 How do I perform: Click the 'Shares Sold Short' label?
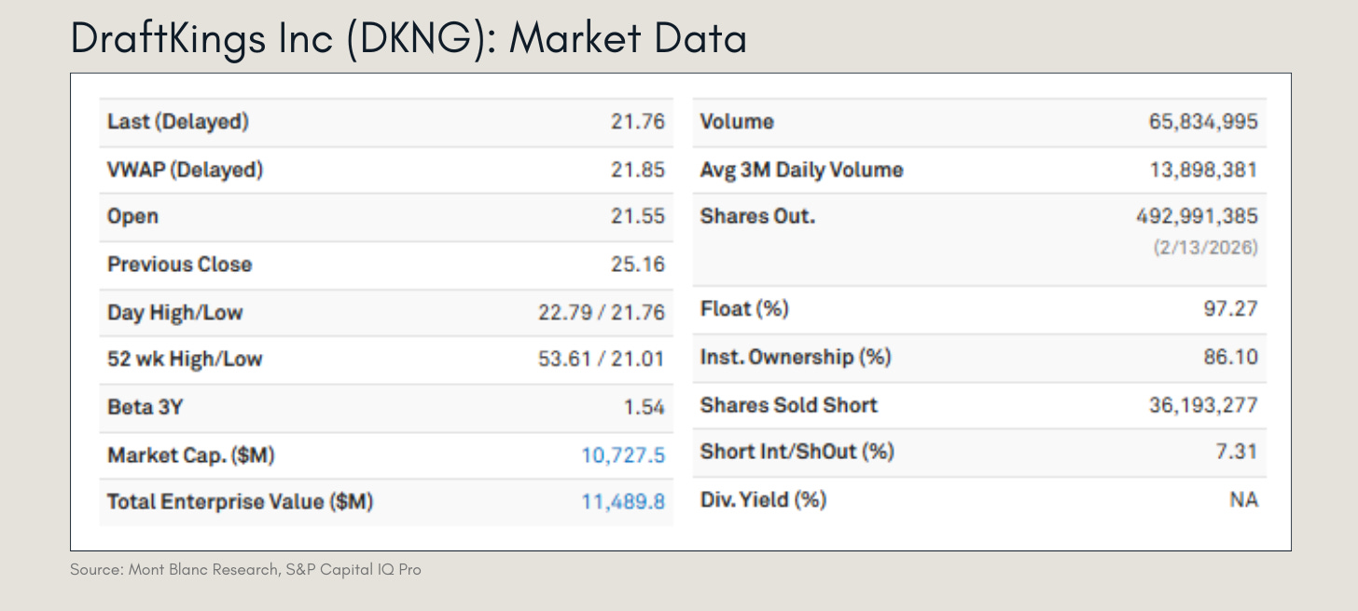click(789, 405)
